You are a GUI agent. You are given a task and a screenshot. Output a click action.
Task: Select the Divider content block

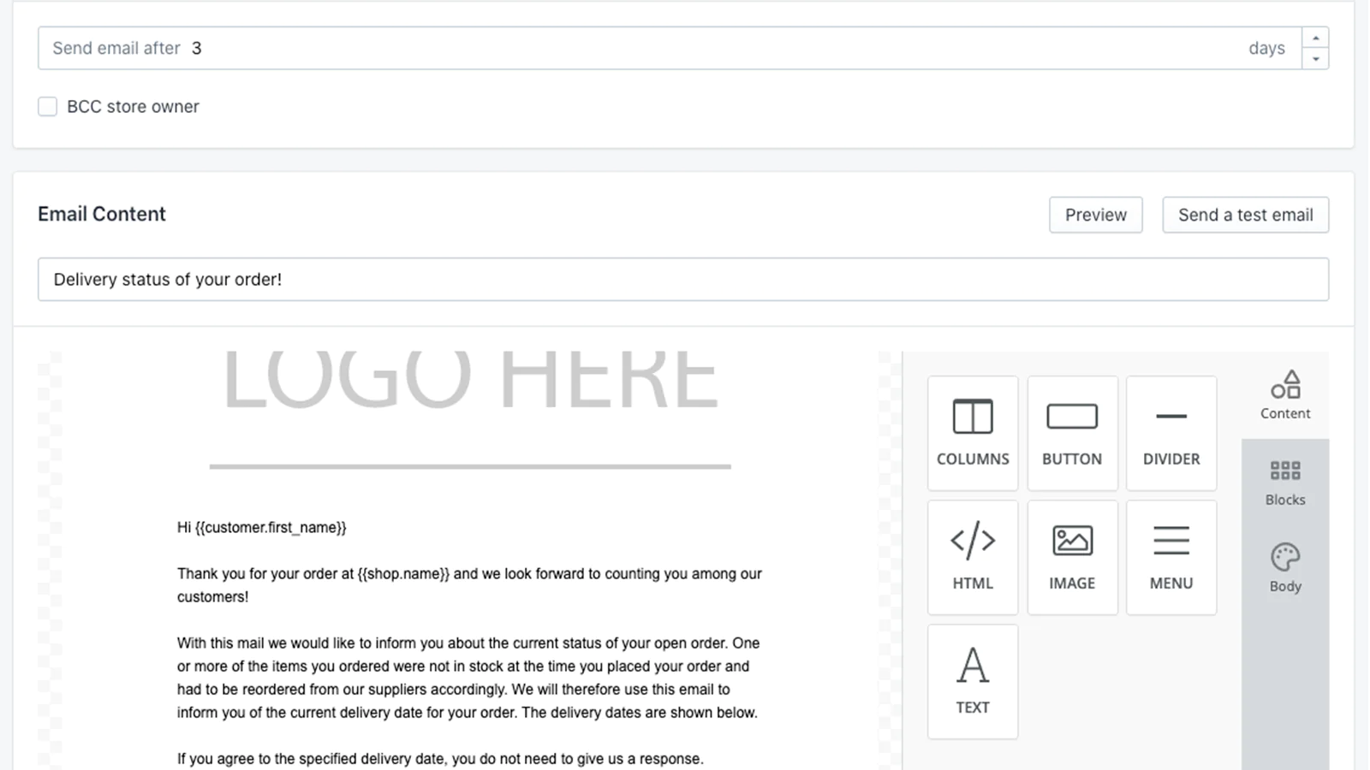coord(1170,433)
